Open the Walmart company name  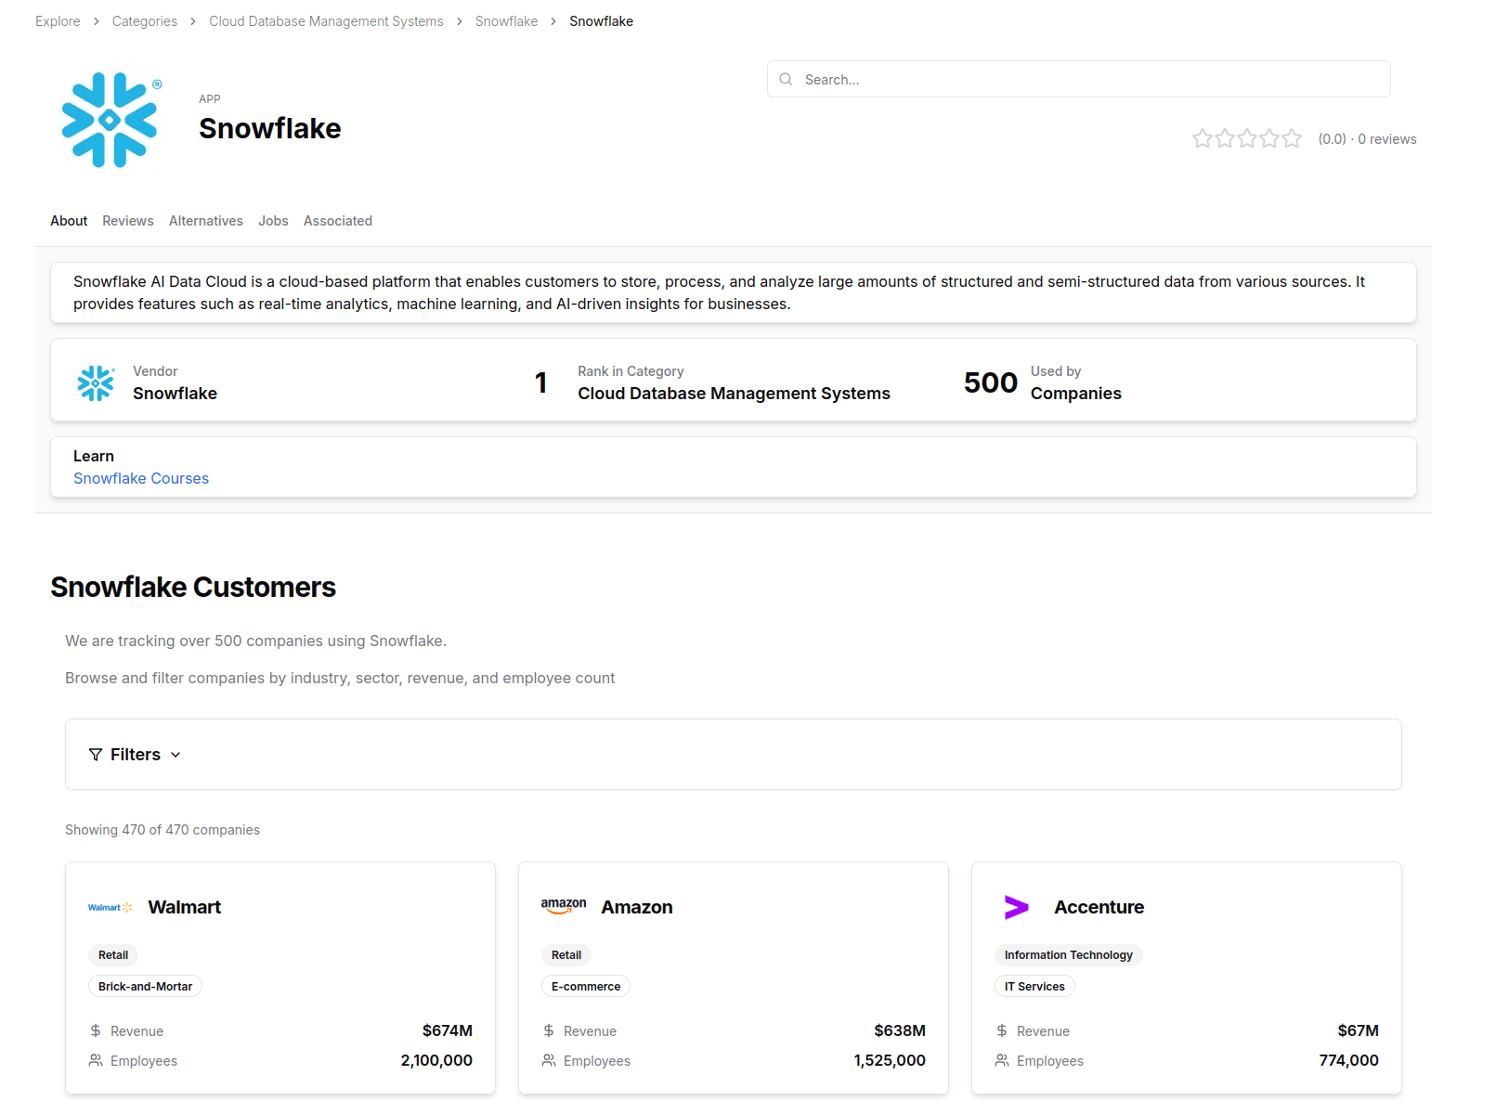click(x=185, y=907)
